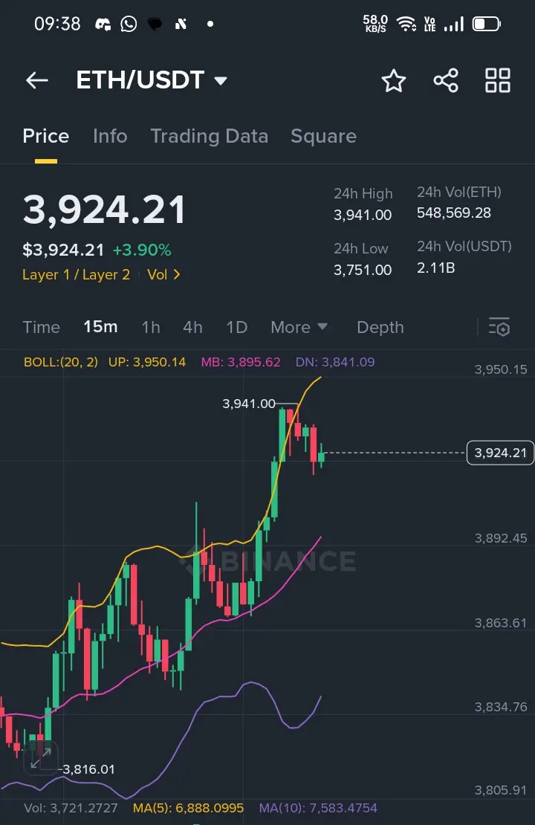Open the Trading Data tab
This screenshot has height=825, width=535.
[x=210, y=136]
